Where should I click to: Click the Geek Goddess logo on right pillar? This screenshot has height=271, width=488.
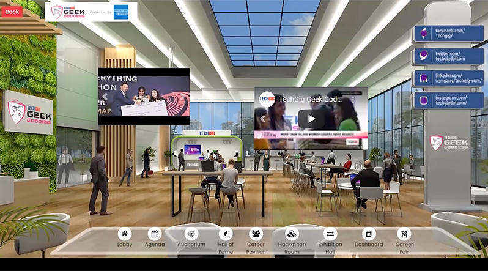point(448,143)
